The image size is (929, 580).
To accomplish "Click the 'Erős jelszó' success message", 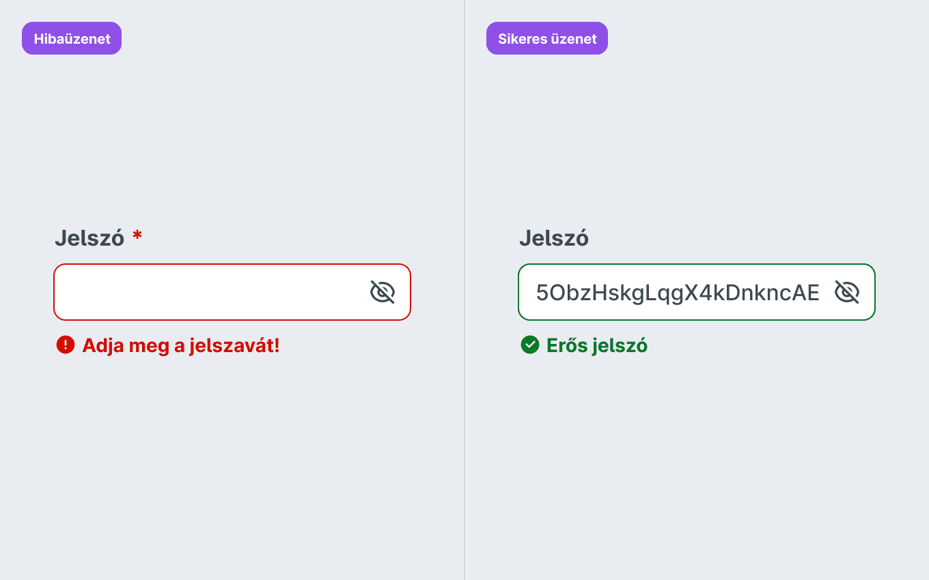I will 597,346.
